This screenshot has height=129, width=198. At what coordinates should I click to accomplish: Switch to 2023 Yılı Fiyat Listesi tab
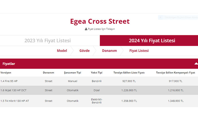tap(48, 41)
